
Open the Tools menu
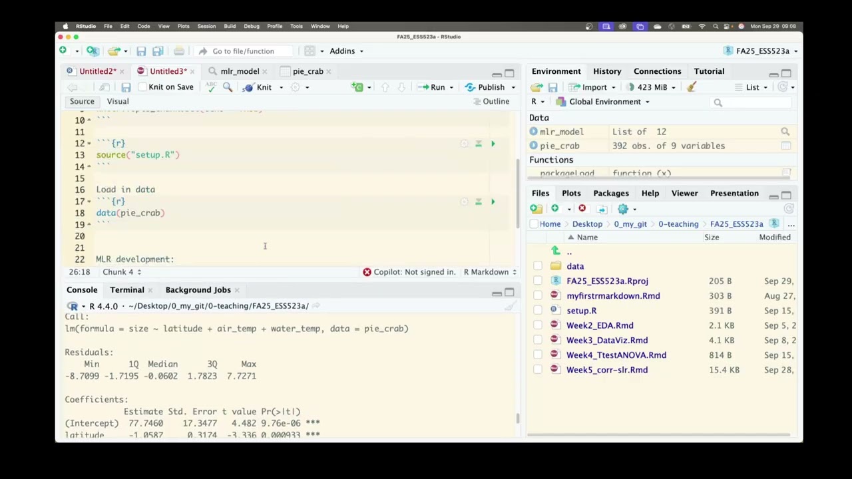coord(296,26)
